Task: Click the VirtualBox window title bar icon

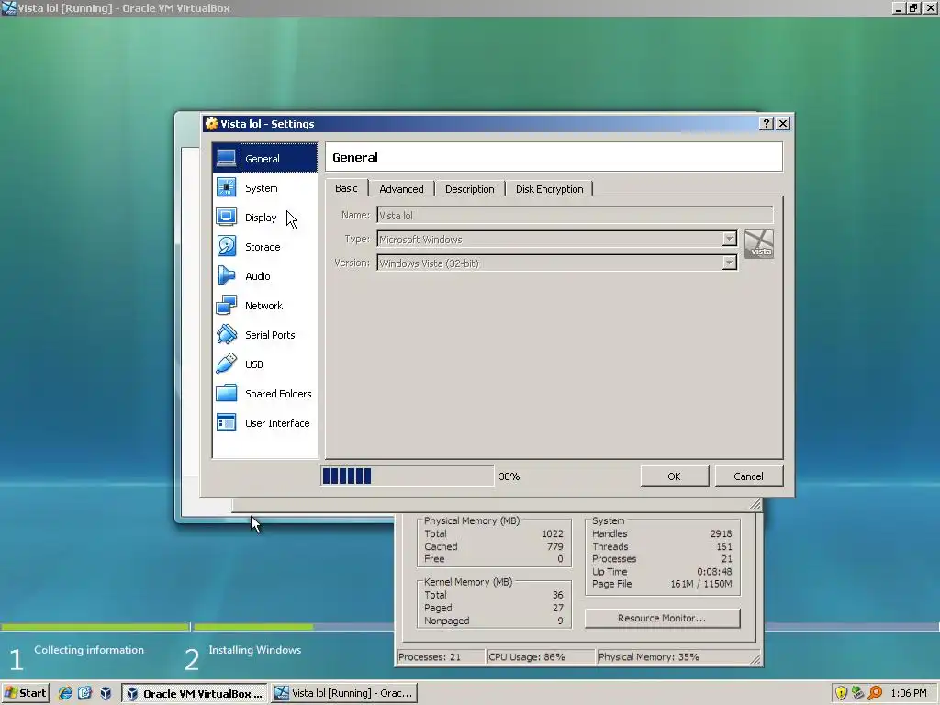Action: tap(8, 7)
